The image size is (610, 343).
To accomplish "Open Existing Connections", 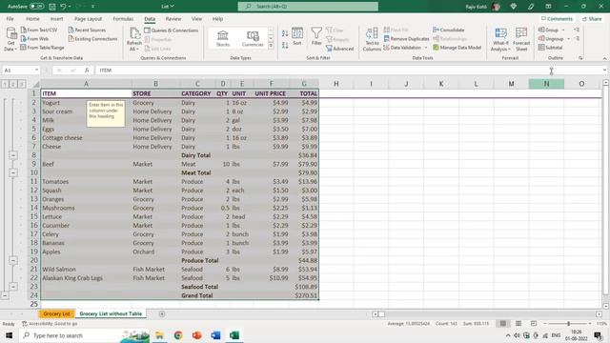I will click(92, 39).
